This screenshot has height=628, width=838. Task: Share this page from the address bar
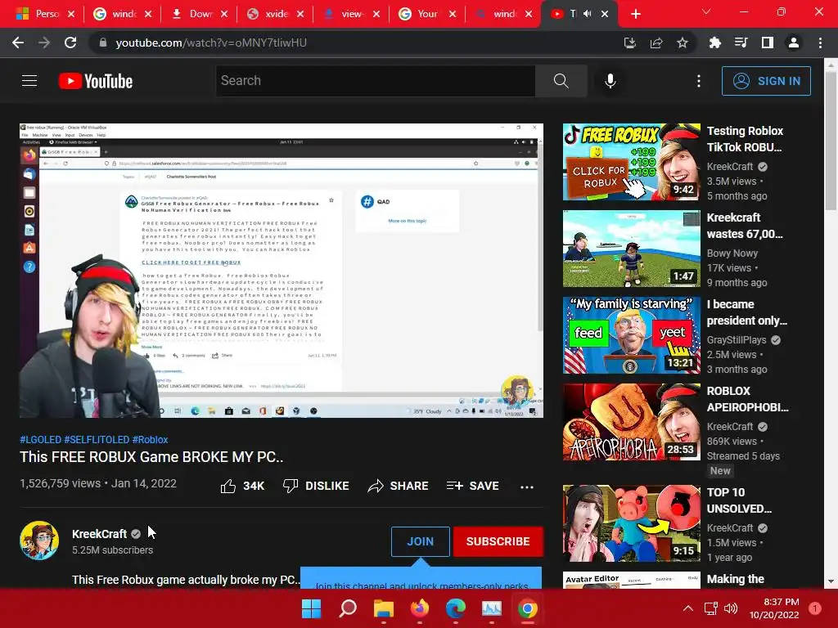point(656,43)
